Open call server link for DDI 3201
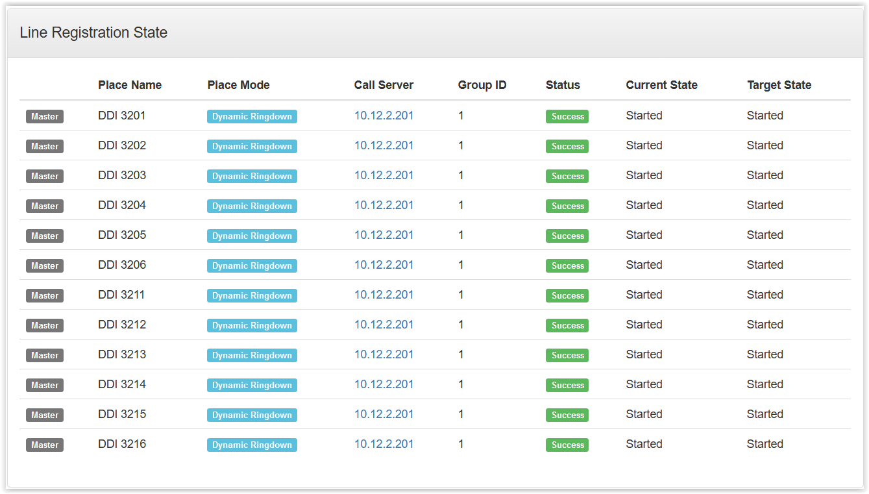 [384, 116]
